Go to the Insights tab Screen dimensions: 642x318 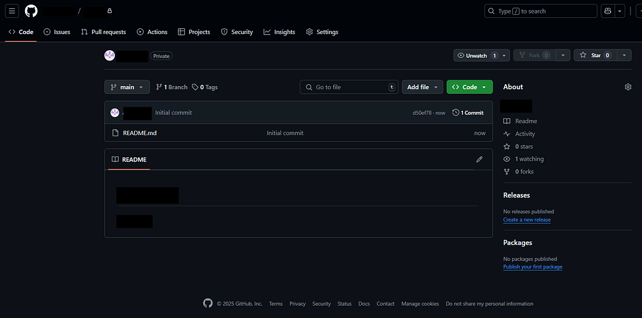[279, 32]
